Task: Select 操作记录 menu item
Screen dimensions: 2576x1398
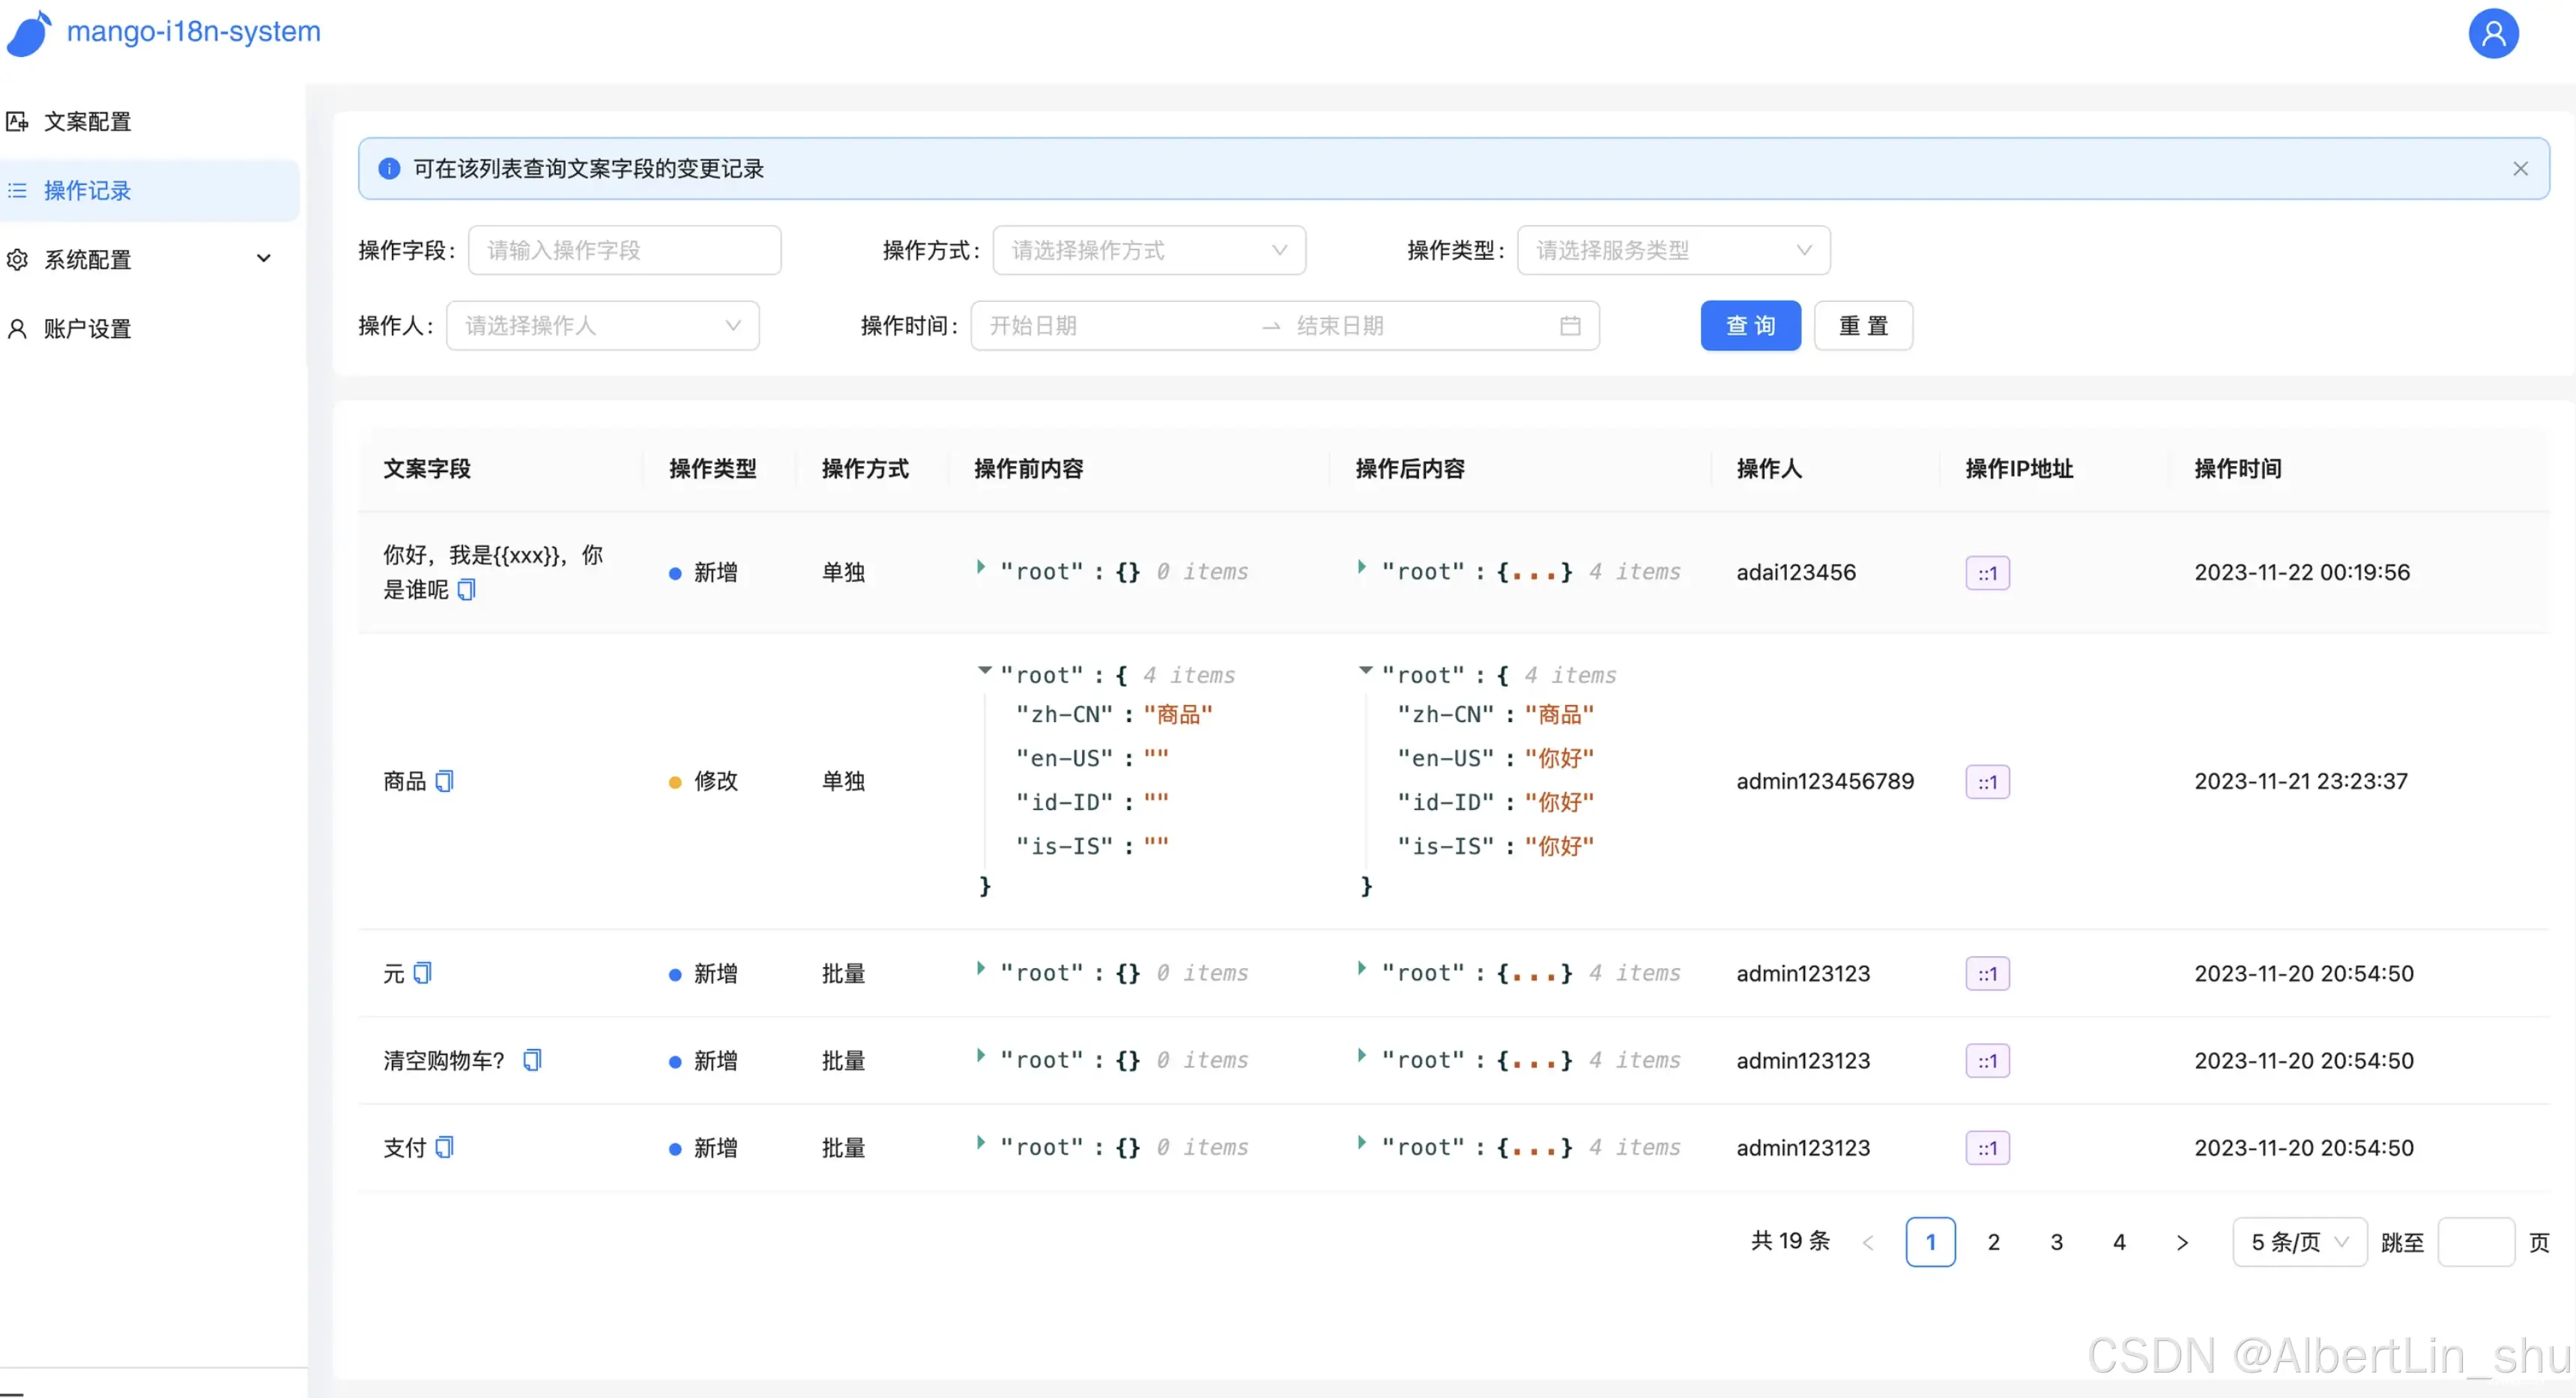Action: [150, 190]
